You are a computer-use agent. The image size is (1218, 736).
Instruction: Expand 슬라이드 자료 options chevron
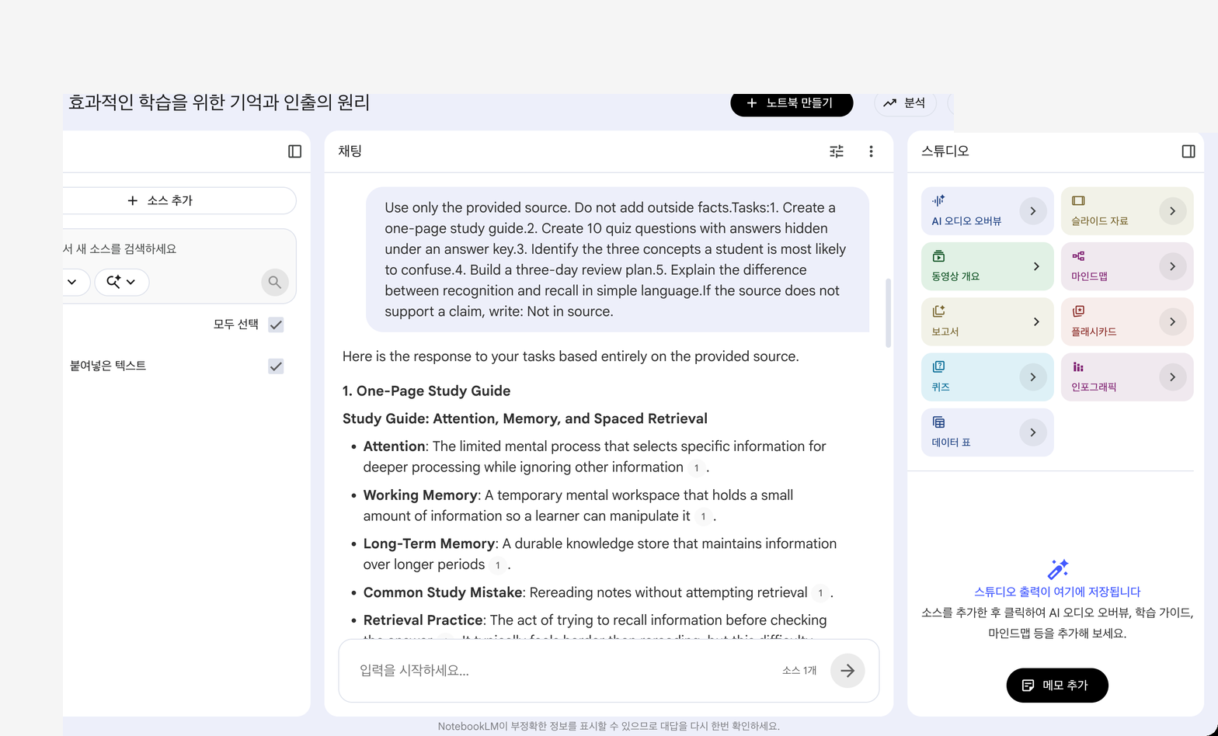point(1172,211)
